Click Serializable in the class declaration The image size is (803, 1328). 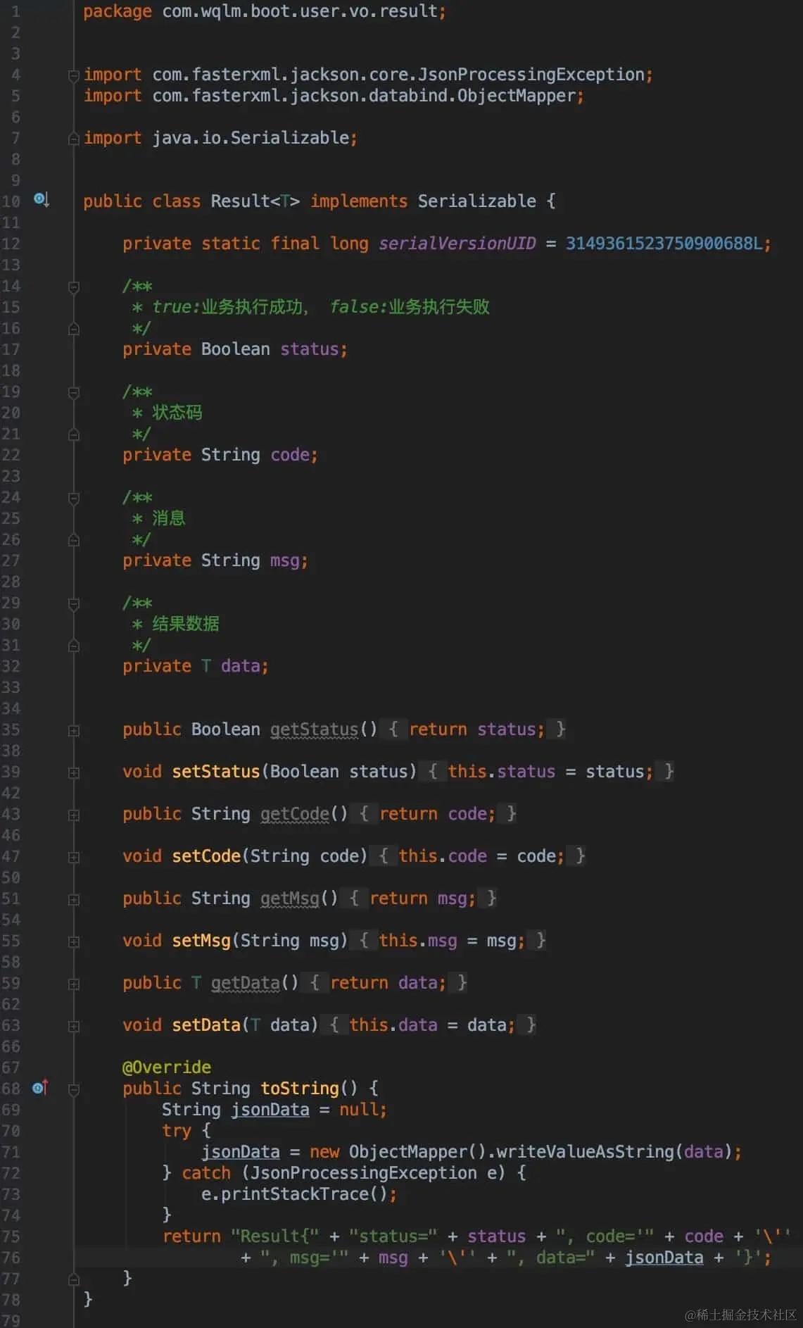coord(477,201)
